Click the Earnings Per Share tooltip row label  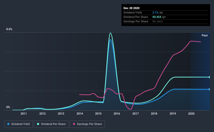click(136, 21)
